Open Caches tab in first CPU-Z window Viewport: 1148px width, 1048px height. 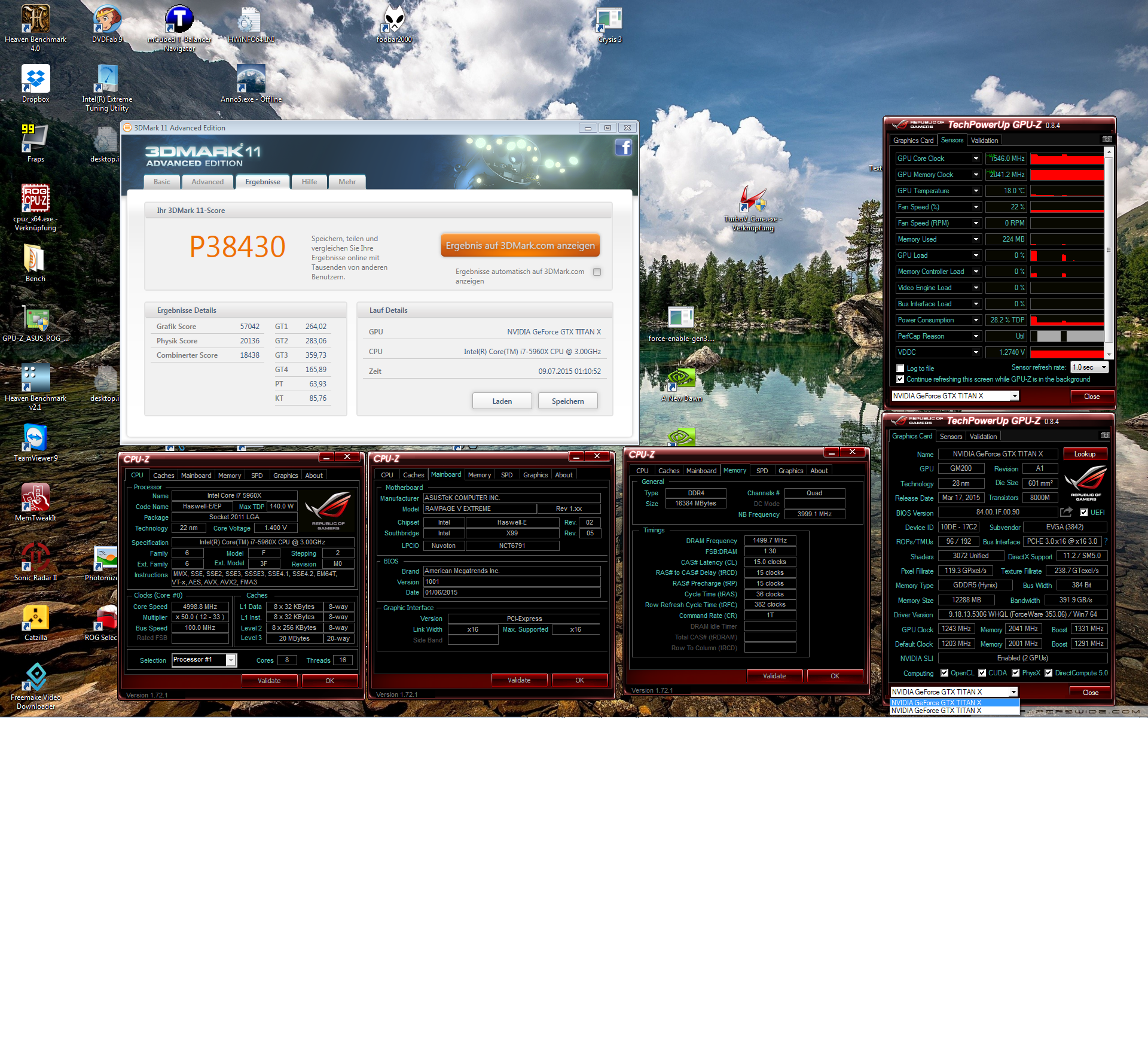coord(163,476)
